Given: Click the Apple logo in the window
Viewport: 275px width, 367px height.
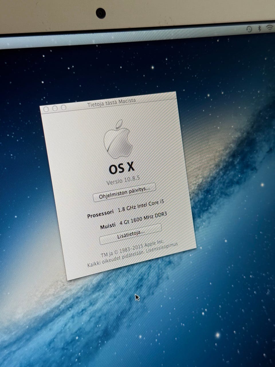Looking at the screenshot, I should point(118,139).
